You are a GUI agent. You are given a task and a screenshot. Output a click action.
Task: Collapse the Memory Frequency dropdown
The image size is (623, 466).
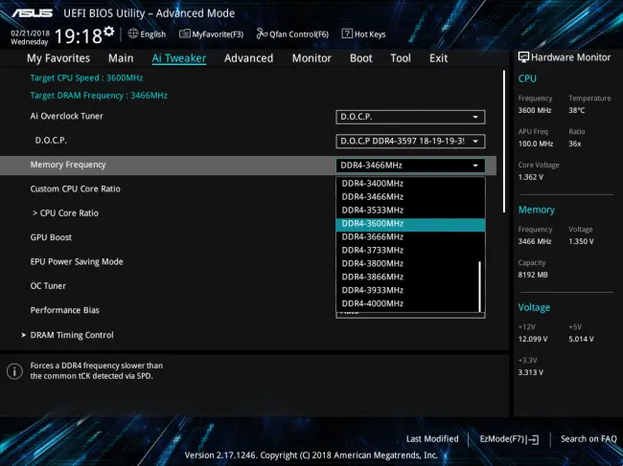click(x=410, y=166)
